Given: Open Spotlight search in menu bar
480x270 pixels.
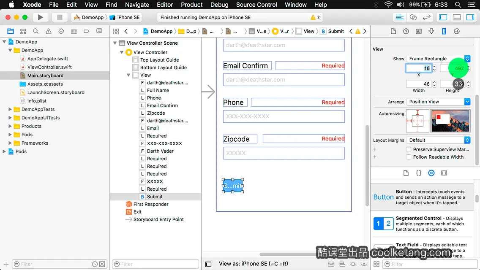Looking at the screenshot, I should (458, 5).
